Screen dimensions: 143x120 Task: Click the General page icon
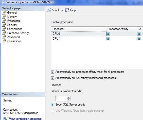(x=4, y=13)
